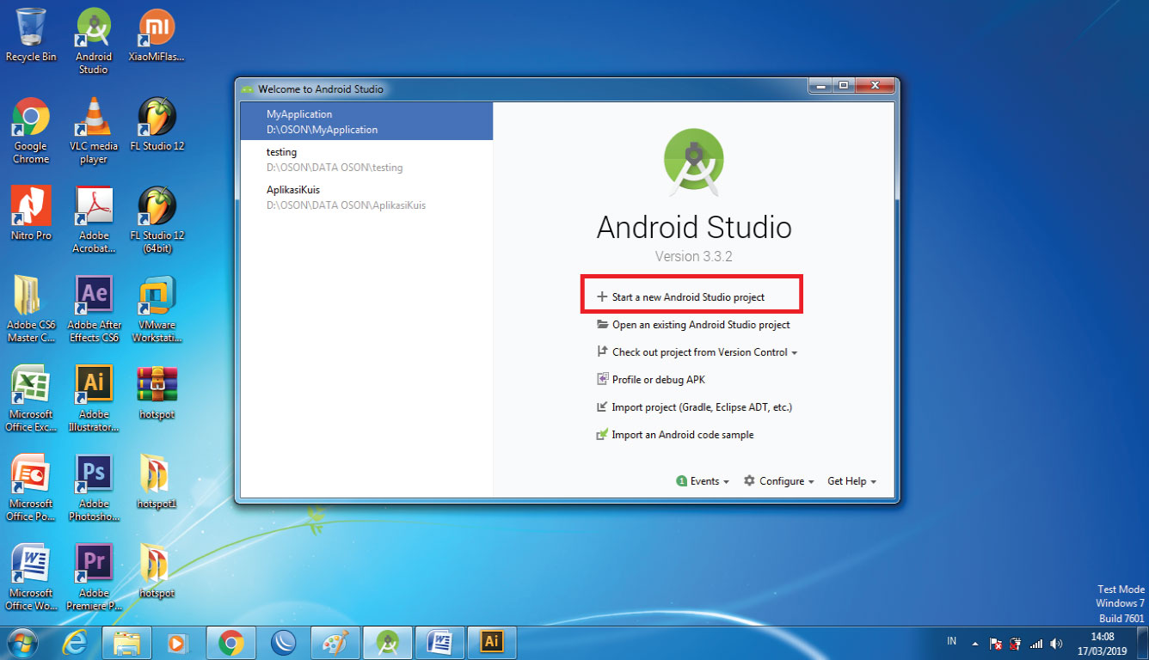Launch Adobe Illustrator from the taskbar
The width and height of the screenshot is (1149, 660).
(491, 642)
